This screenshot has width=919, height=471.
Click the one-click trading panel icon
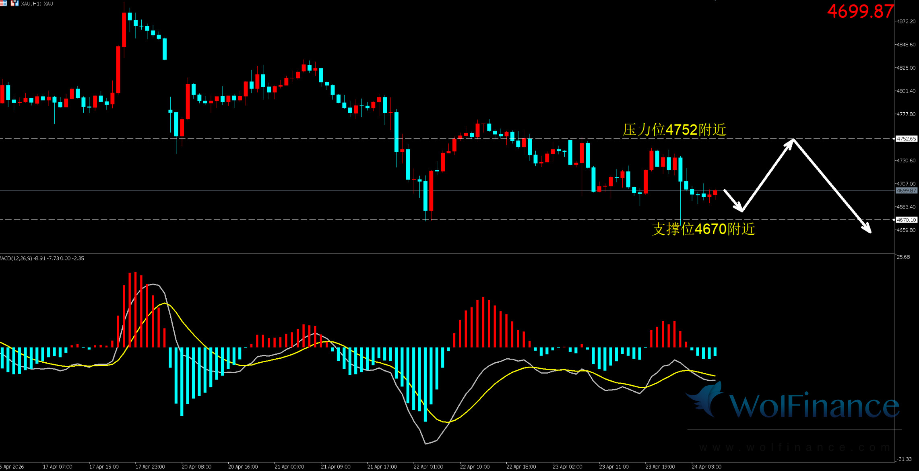tap(14, 3)
